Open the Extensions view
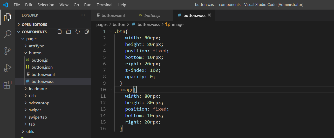The height and width of the screenshot is (138, 334). point(8,85)
